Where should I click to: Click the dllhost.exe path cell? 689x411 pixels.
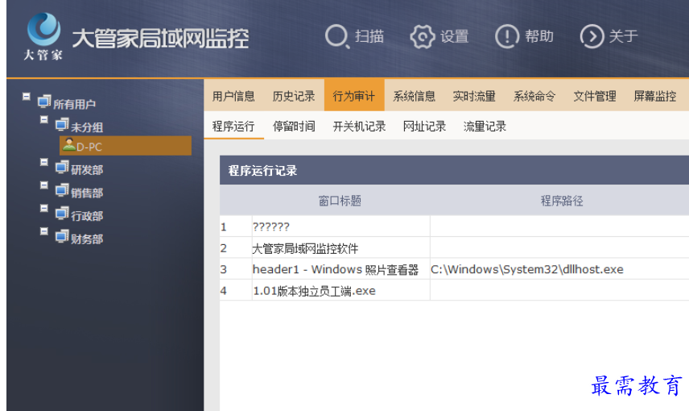click(559, 269)
